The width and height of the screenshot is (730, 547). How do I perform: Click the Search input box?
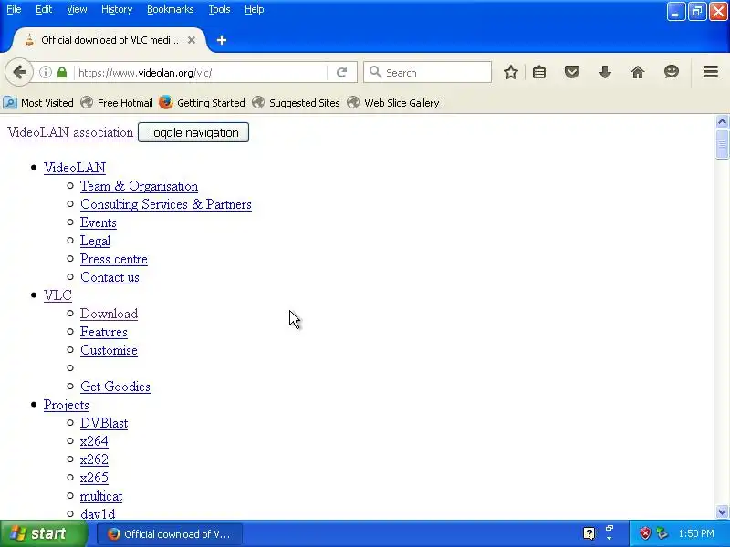pos(427,73)
